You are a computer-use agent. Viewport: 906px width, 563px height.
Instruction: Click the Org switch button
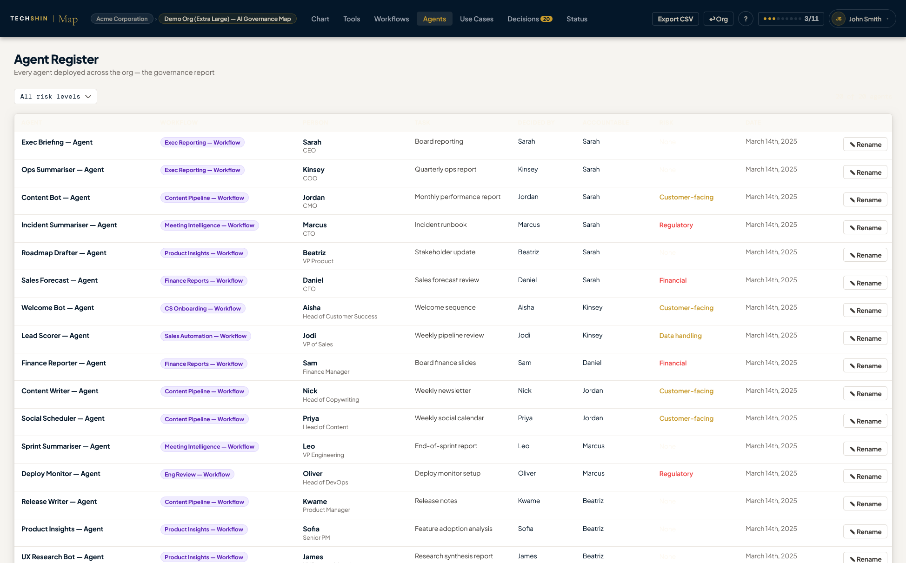click(x=719, y=19)
